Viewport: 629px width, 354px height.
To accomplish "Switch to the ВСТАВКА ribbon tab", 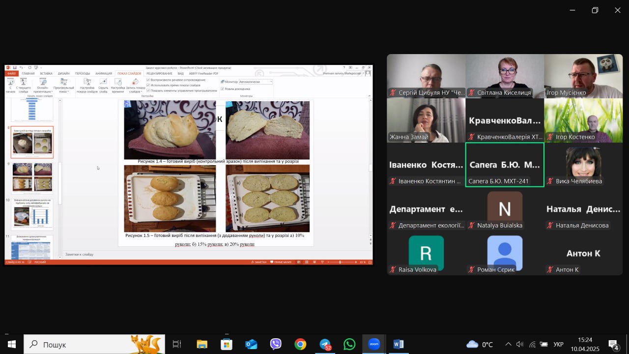I will [46, 73].
